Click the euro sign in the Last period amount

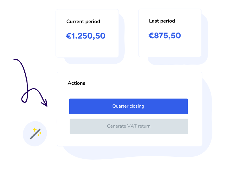click(x=151, y=36)
